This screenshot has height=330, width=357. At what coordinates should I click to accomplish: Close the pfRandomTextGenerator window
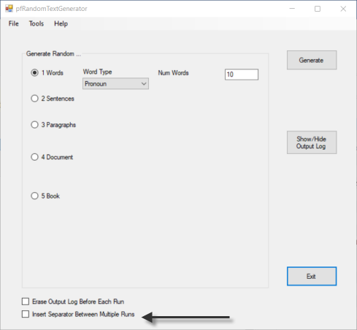click(x=343, y=9)
